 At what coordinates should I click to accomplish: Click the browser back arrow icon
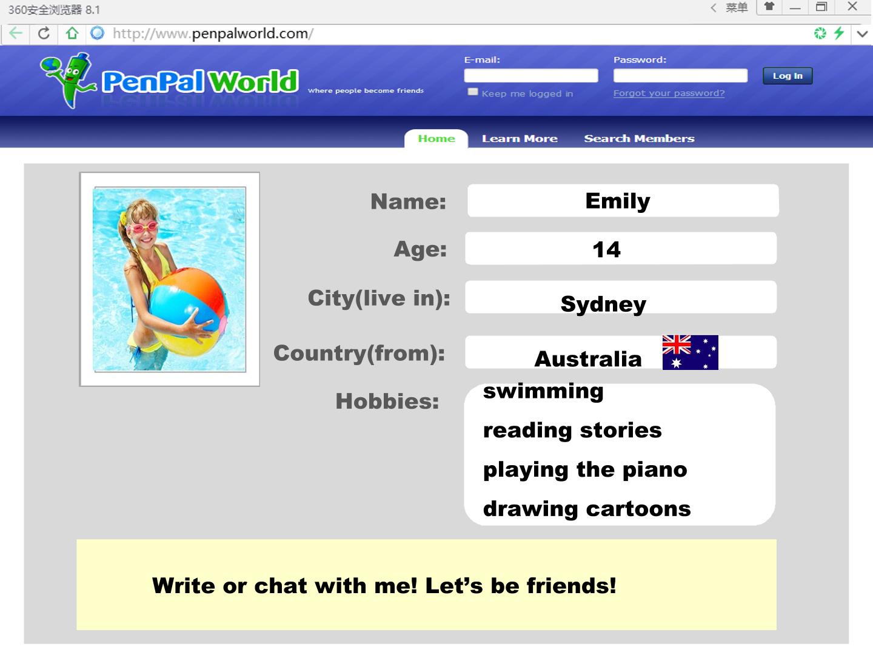point(16,33)
